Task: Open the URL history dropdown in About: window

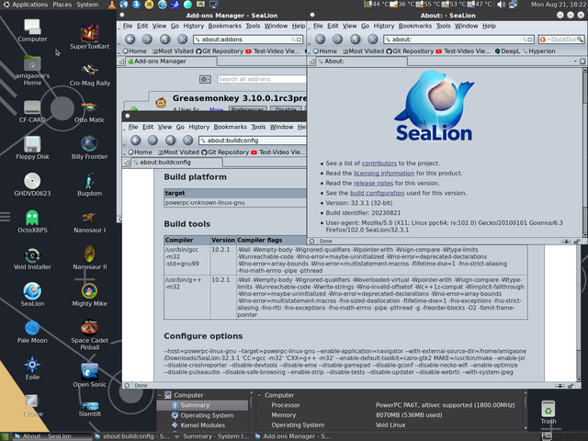Action: tap(530, 40)
